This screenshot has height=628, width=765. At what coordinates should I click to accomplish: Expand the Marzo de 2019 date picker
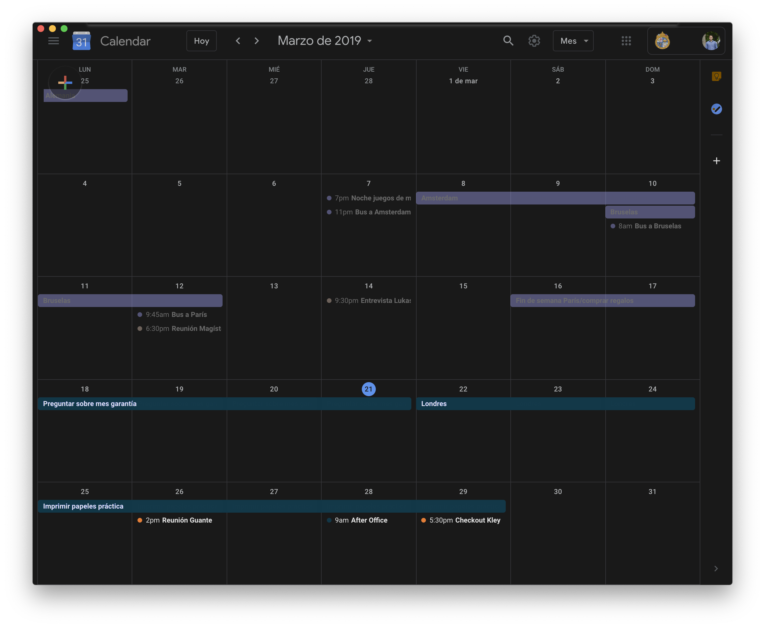click(325, 41)
